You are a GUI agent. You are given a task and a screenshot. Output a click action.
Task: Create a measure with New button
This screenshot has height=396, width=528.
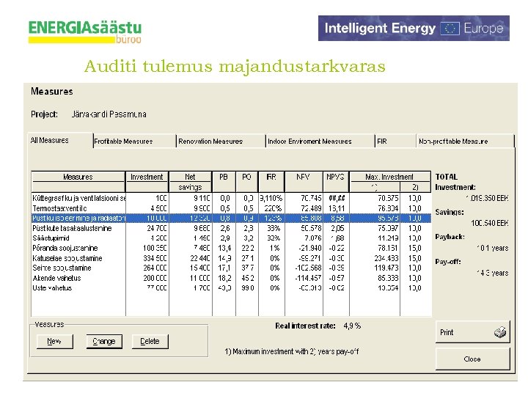coord(54,342)
